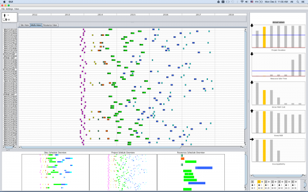Viewport: 308px width, 192px height.
Task: Select the Wells View tab
Action: click(36, 25)
